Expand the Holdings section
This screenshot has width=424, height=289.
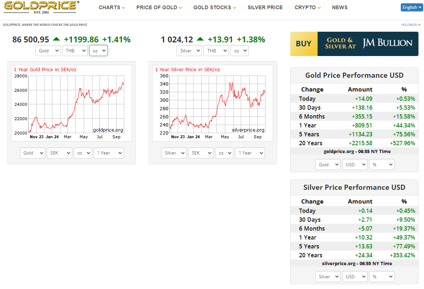click(411, 25)
